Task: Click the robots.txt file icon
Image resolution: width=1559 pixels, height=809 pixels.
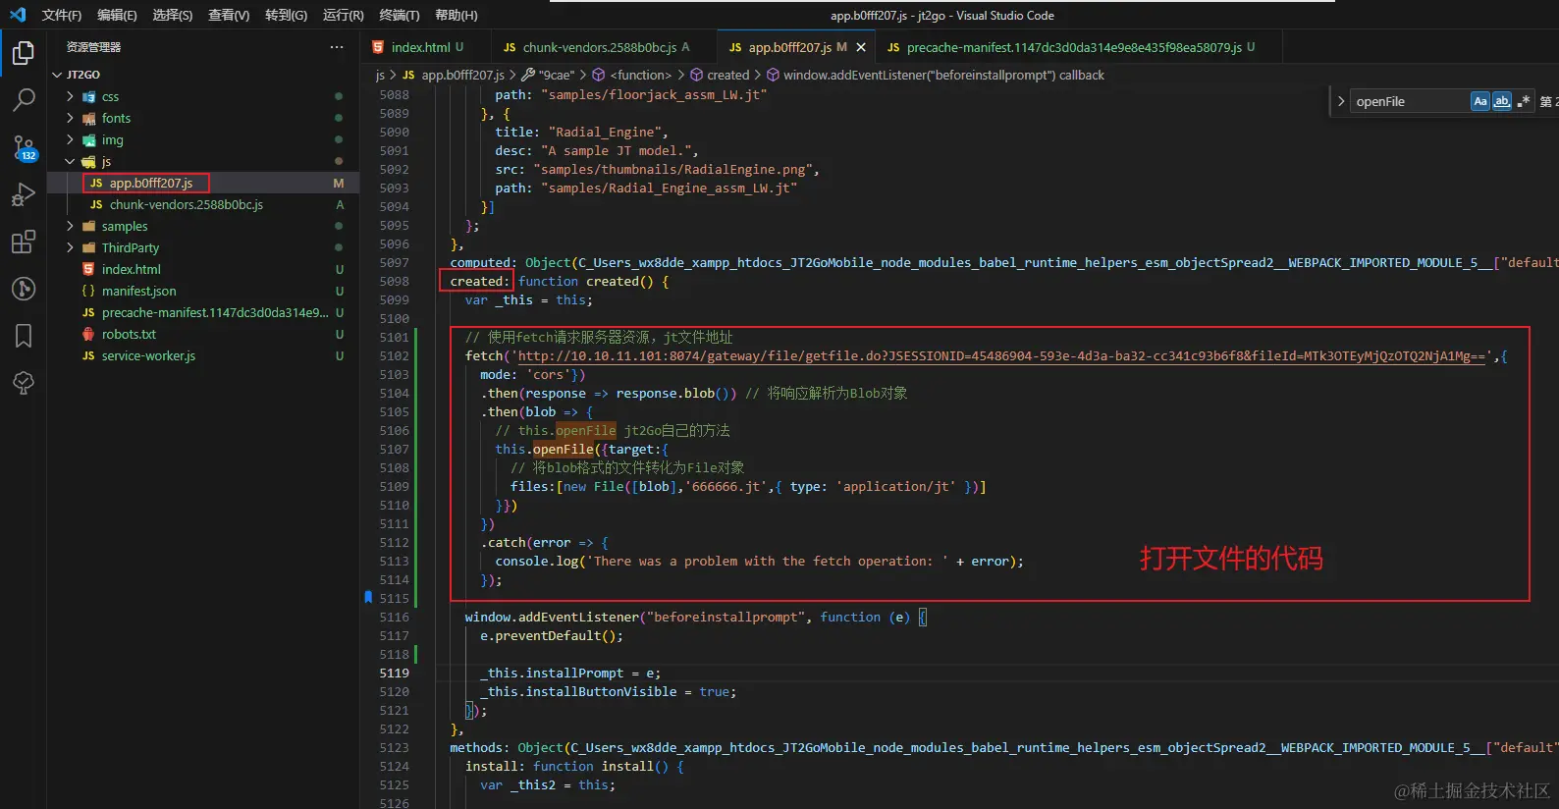Action: (x=89, y=334)
